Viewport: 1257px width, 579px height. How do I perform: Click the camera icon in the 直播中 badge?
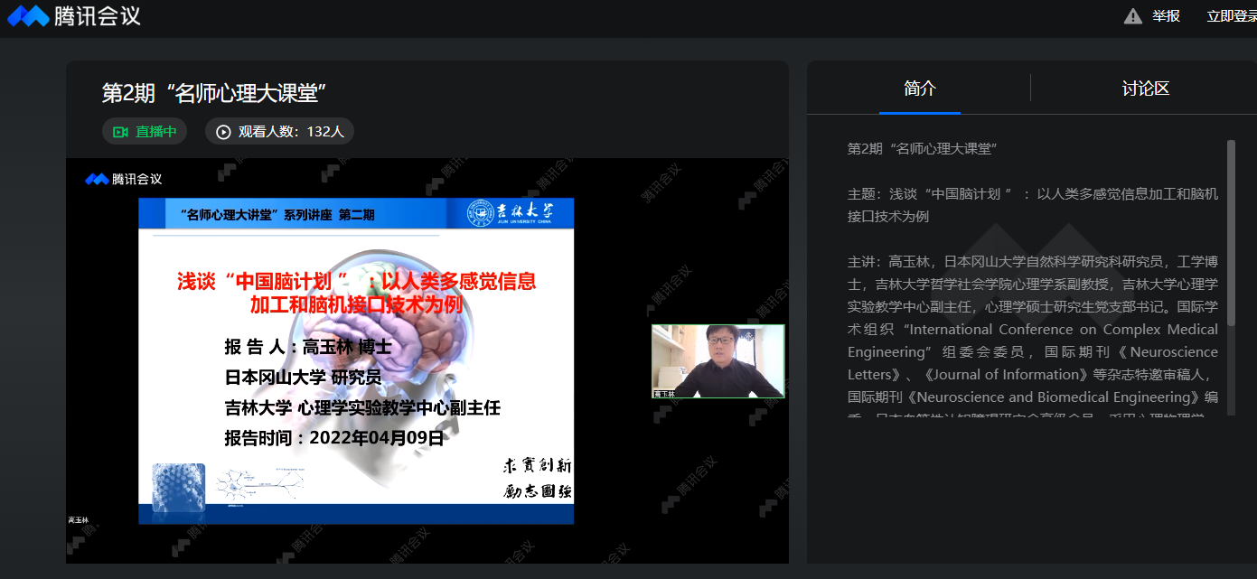tap(120, 132)
